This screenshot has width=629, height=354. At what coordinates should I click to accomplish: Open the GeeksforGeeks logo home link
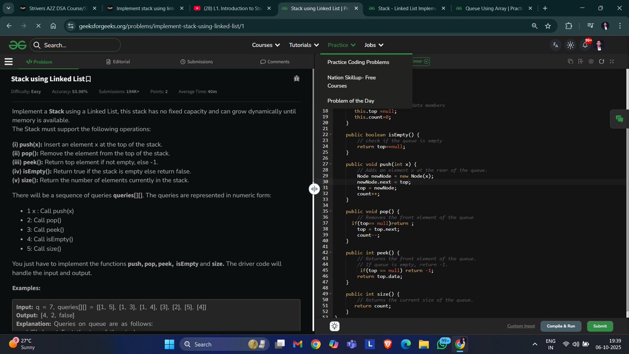[x=17, y=45]
